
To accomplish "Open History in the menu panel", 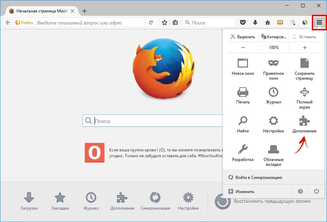I will (274, 96).
